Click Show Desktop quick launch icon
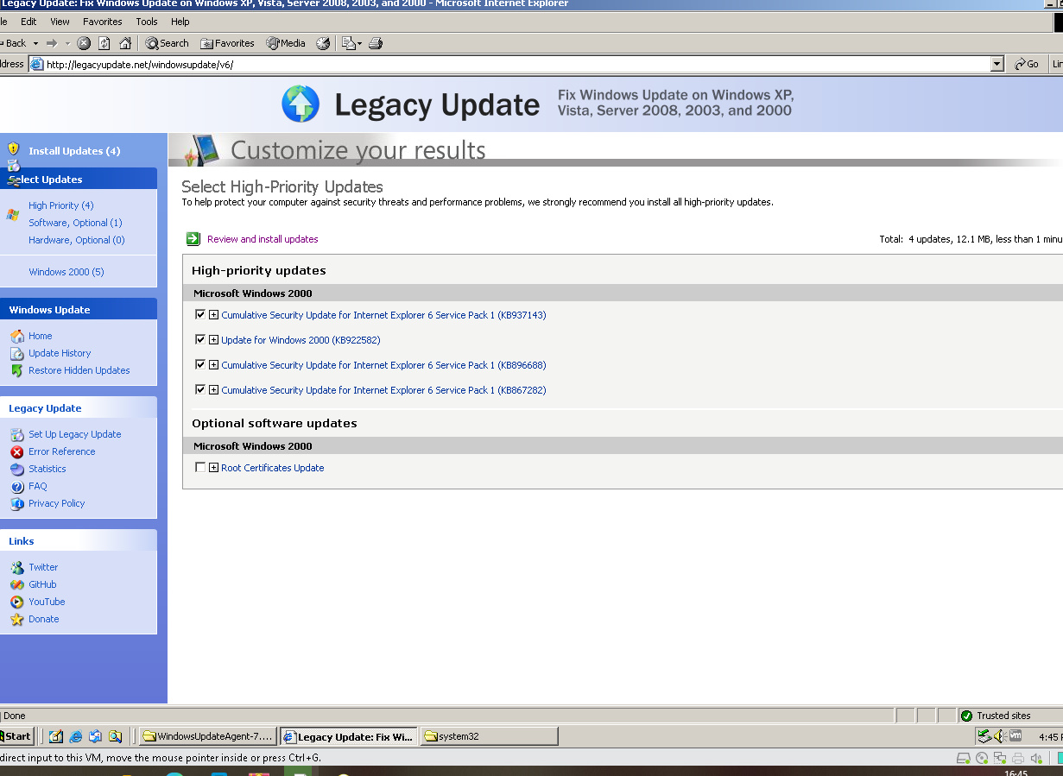The height and width of the screenshot is (776, 1063). point(56,736)
